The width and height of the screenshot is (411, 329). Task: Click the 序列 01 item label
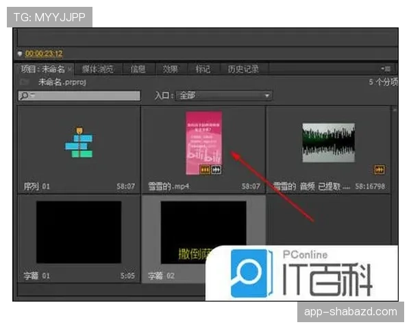pos(37,186)
